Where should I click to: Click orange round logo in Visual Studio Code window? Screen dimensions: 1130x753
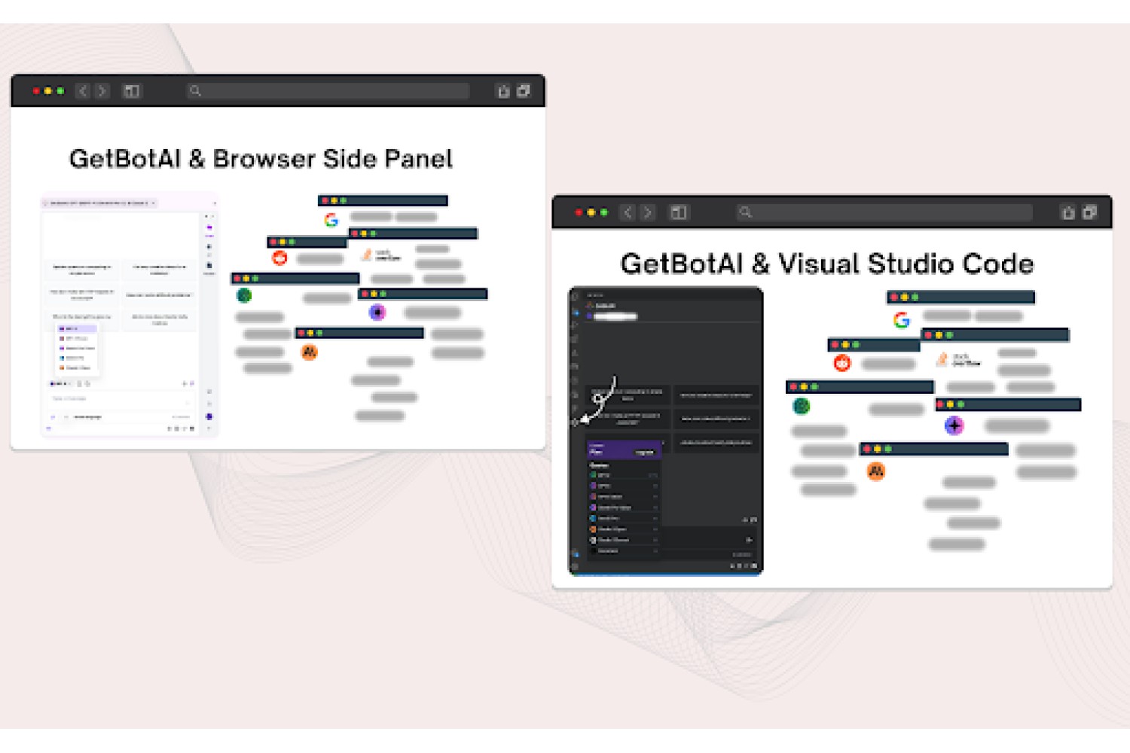pyautogui.click(x=876, y=471)
